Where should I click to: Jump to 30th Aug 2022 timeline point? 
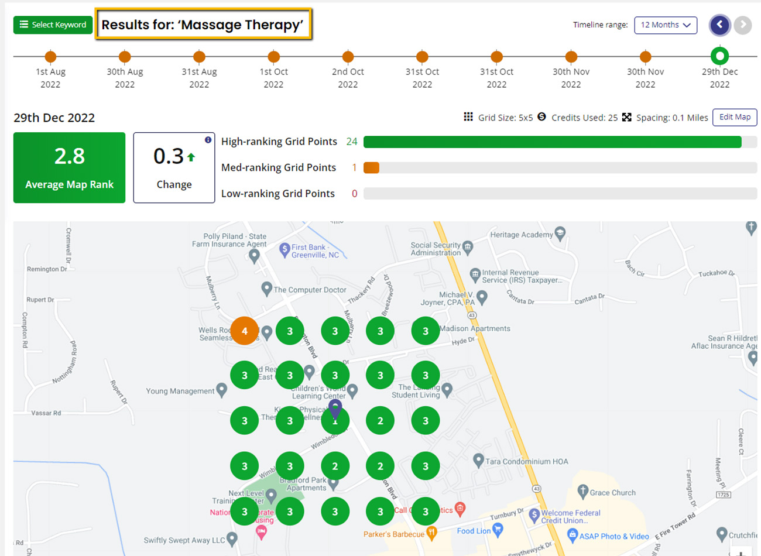[125, 57]
